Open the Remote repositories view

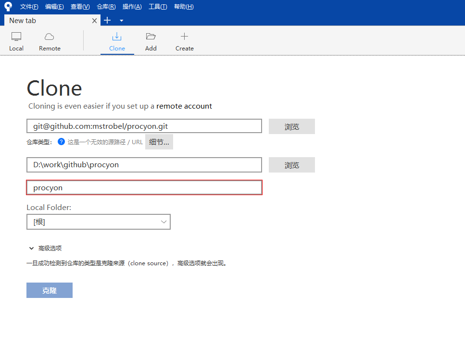pos(50,37)
